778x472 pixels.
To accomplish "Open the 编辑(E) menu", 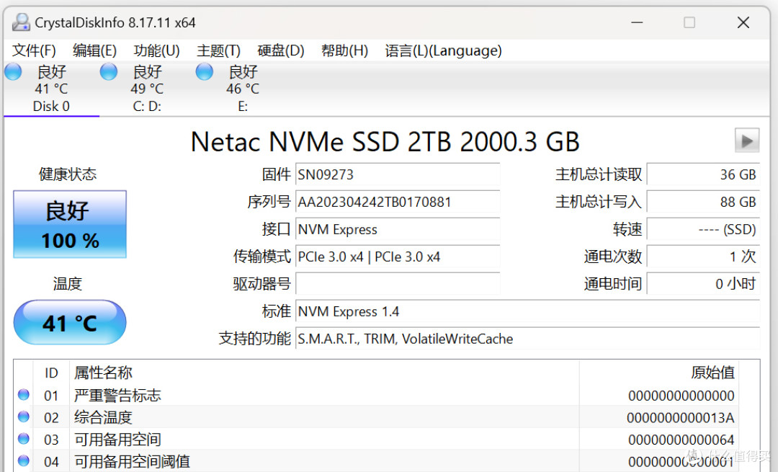I will (x=94, y=50).
